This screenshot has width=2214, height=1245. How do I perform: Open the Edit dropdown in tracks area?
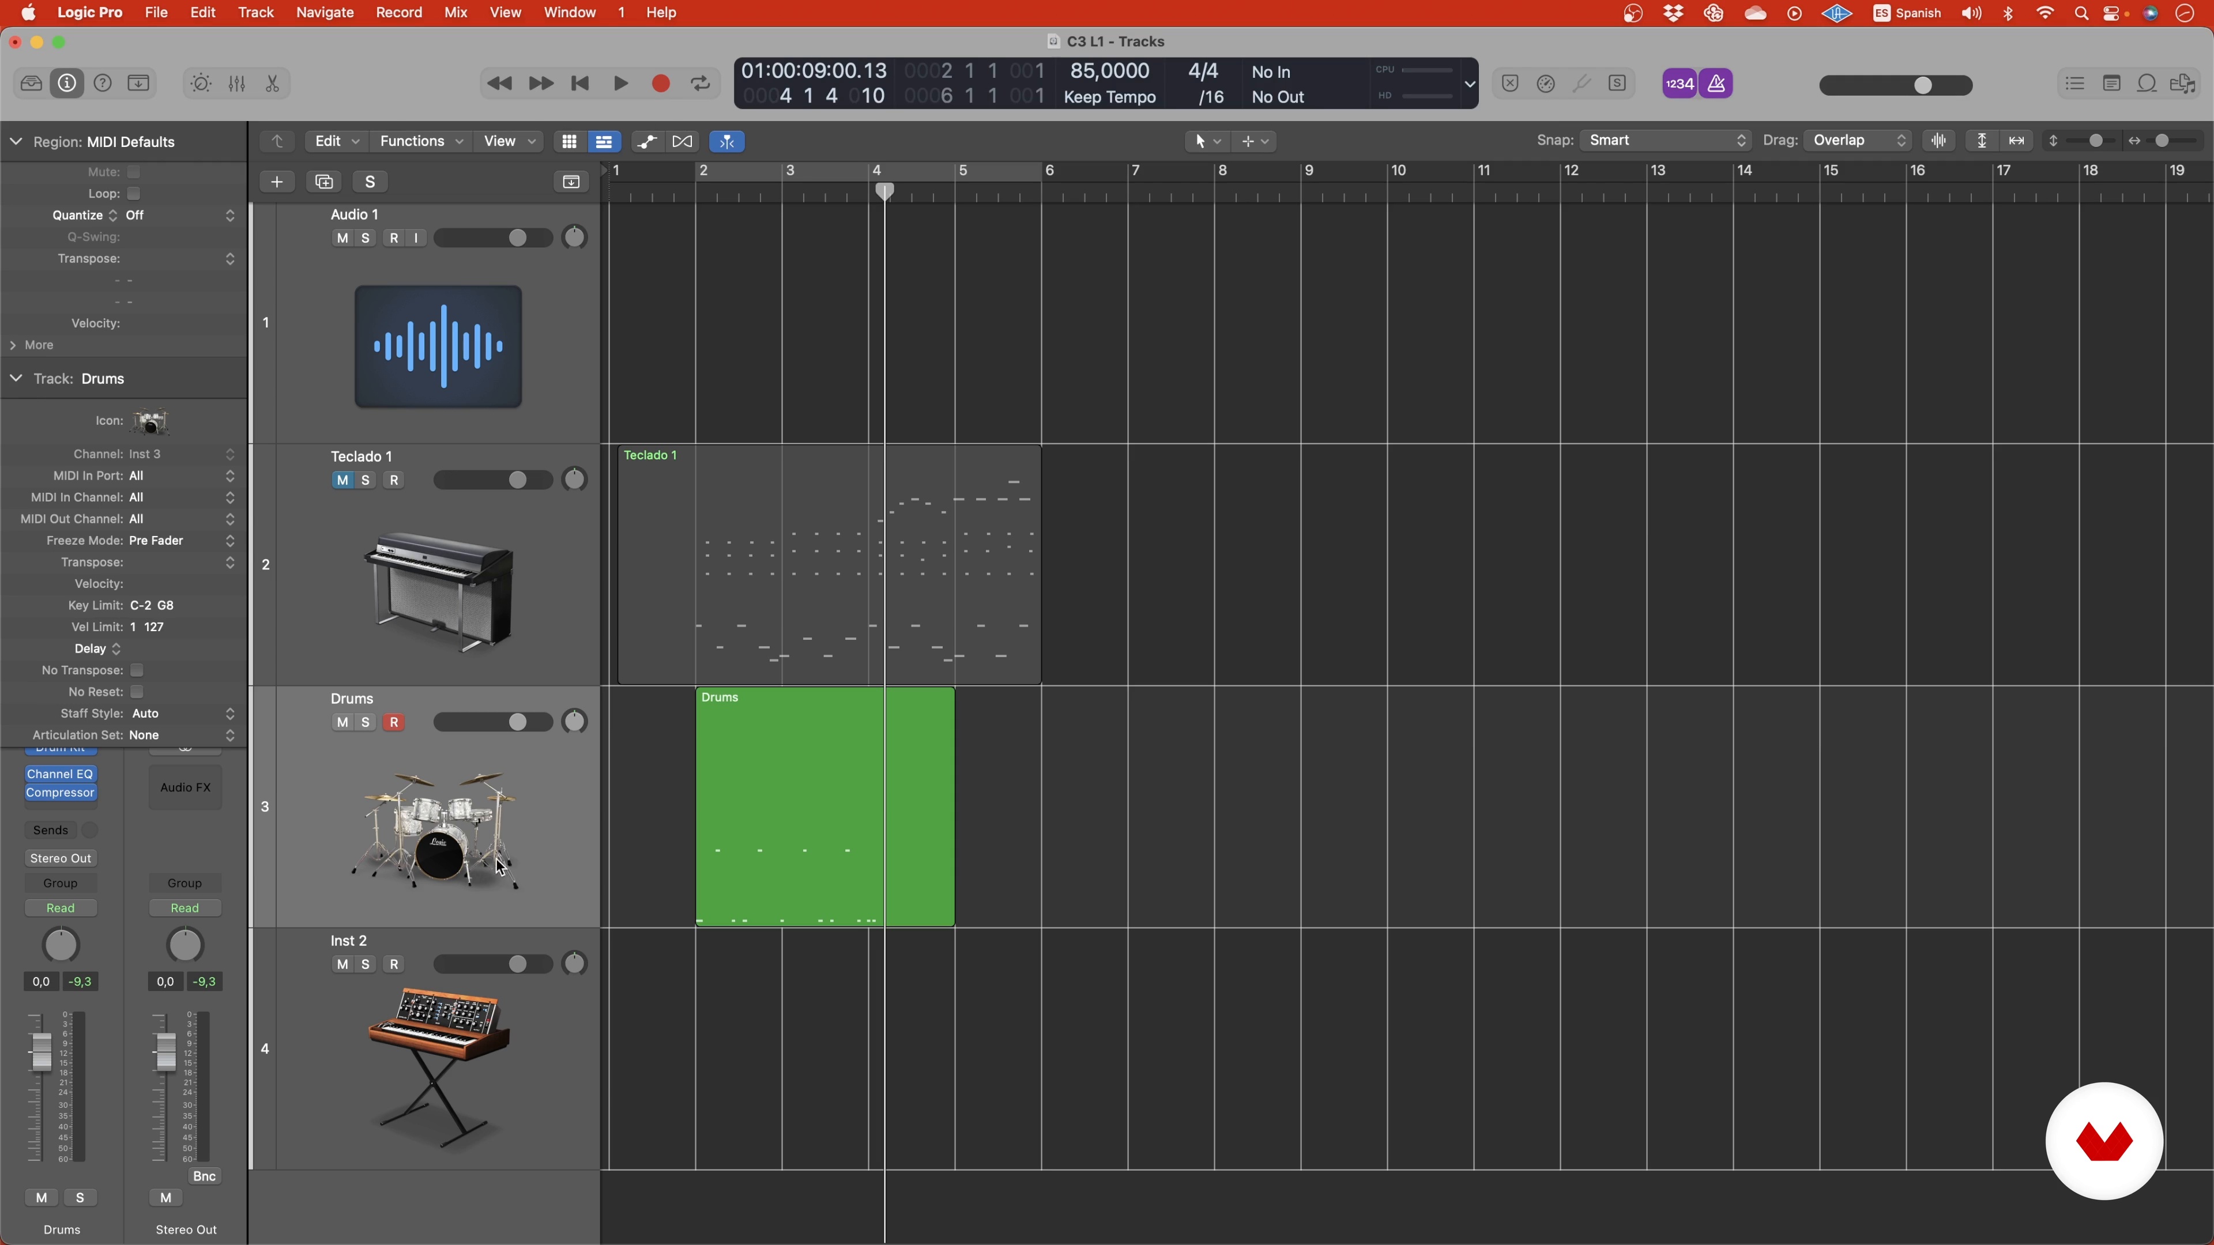pos(337,142)
